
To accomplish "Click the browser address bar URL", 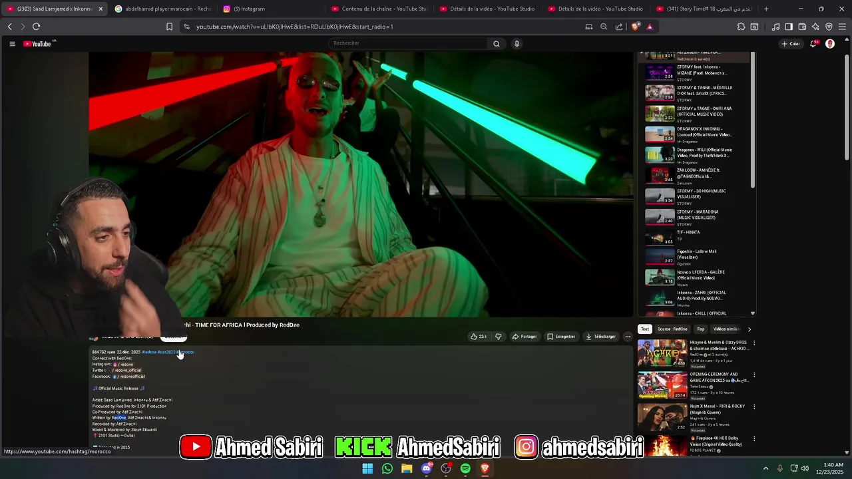I will tap(295, 27).
